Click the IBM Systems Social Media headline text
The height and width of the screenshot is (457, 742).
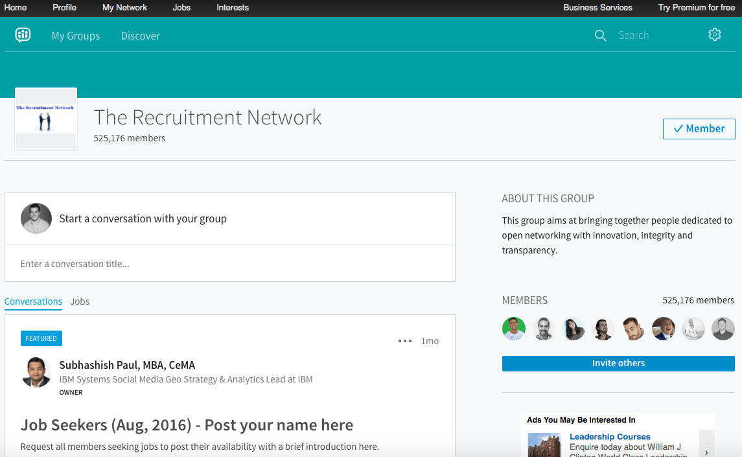[186, 379]
